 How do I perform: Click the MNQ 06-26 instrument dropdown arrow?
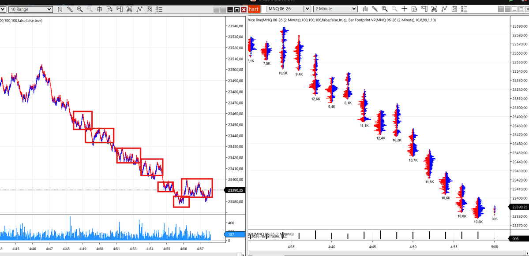[x=307, y=9]
